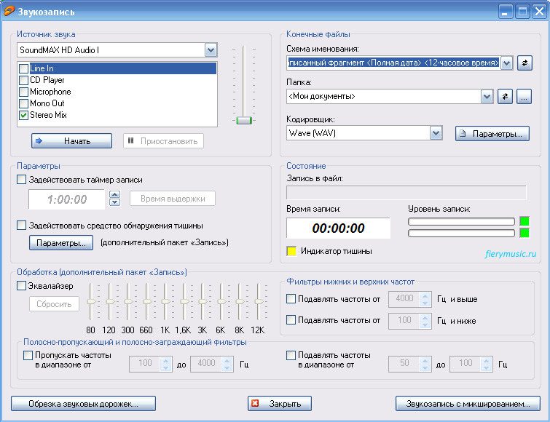Click the recording volume slider handle

244,121
